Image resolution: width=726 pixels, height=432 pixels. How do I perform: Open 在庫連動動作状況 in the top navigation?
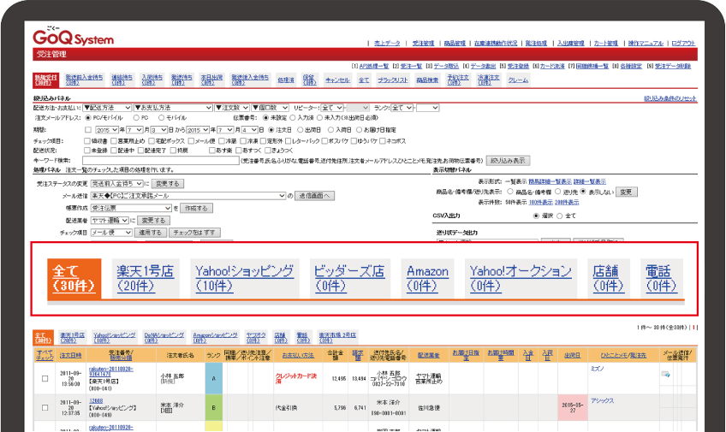[x=496, y=43]
